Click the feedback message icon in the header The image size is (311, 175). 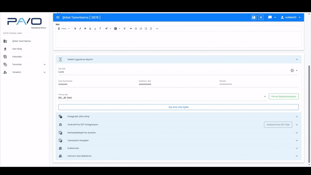(270, 18)
